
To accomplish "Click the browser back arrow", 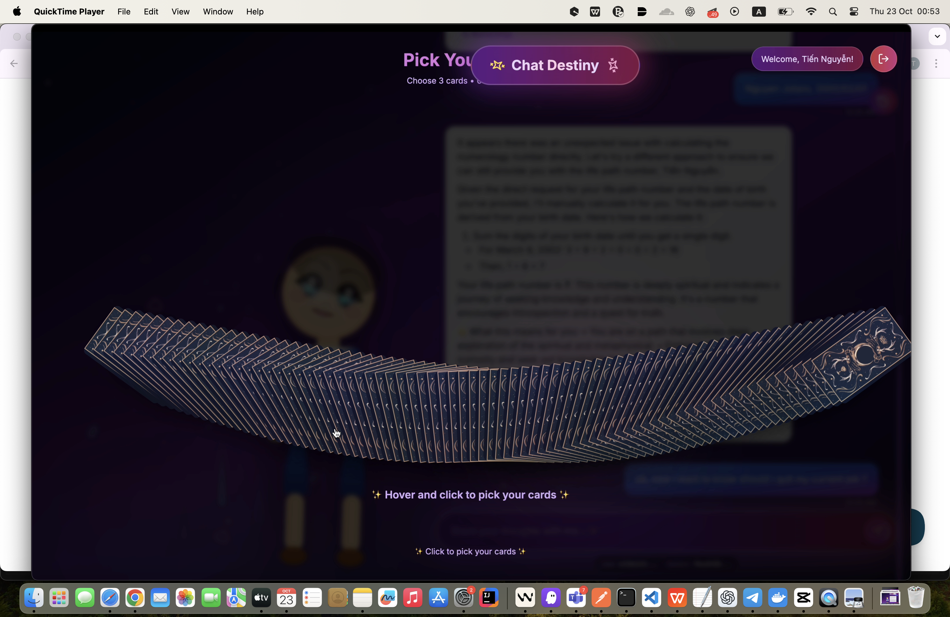I will pos(14,63).
